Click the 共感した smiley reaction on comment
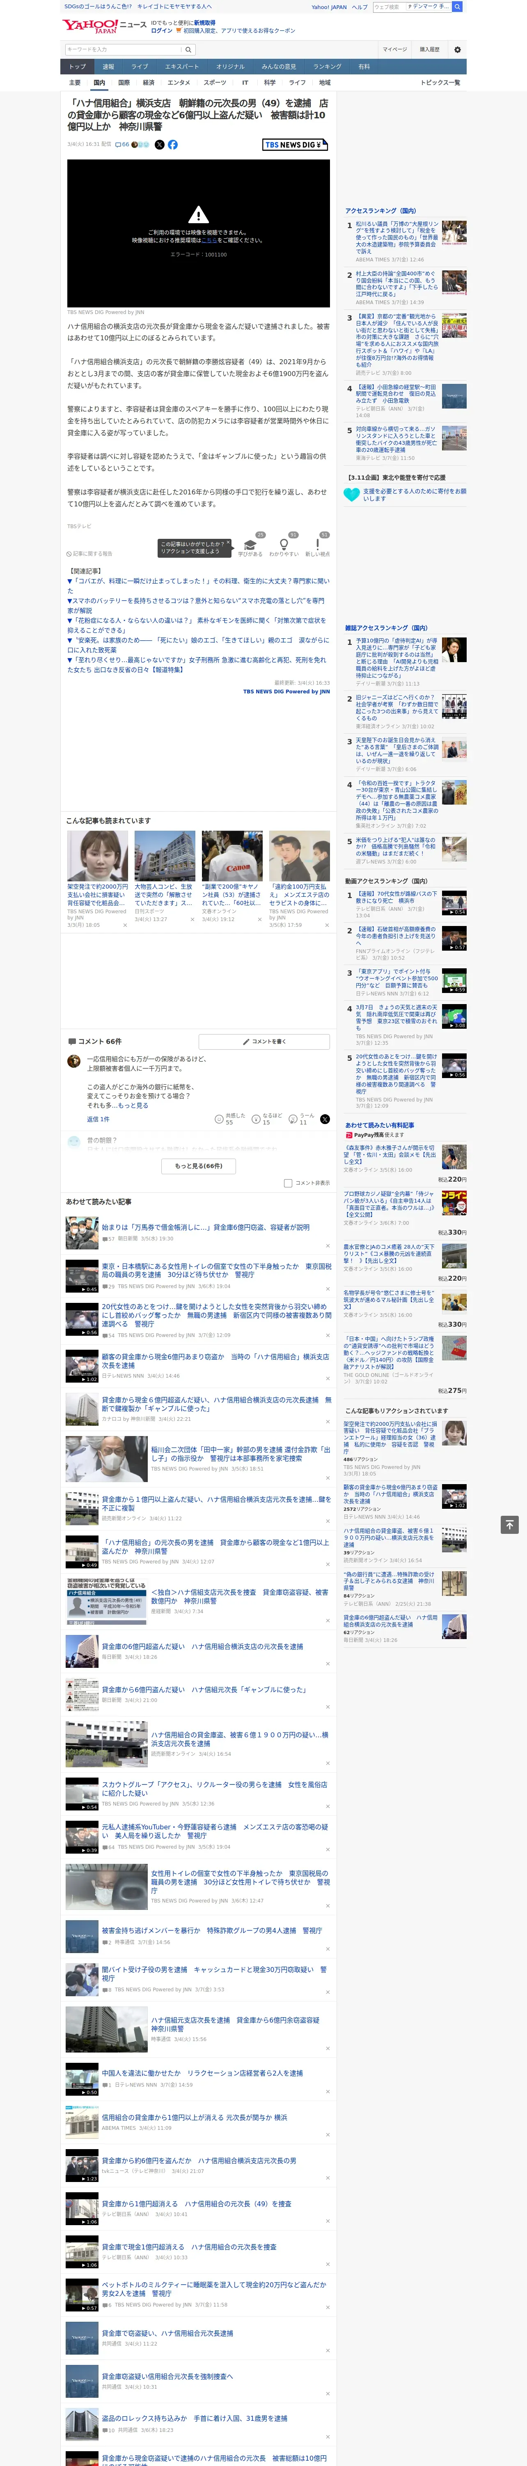Screen dimensions: 527x2466 click(x=219, y=1119)
